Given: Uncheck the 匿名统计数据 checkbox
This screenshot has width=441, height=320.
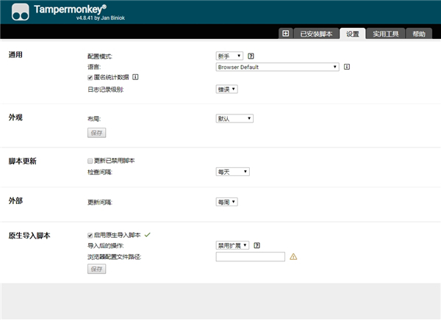Looking at the screenshot, I should 90,77.
